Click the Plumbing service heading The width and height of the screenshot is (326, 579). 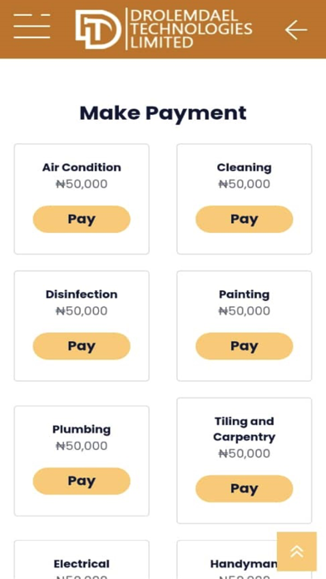coord(81,429)
